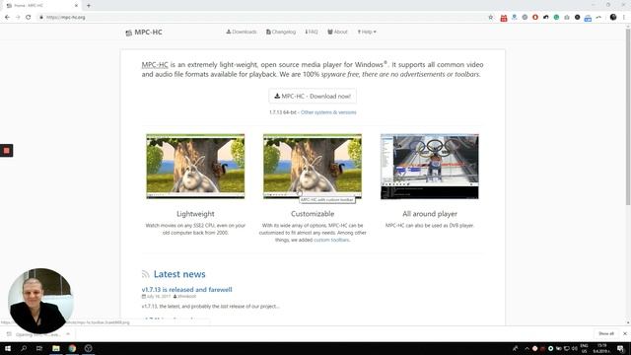Open the All around player screenshot
The image size is (631, 355).
pyautogui.click(x=430, y=167)
